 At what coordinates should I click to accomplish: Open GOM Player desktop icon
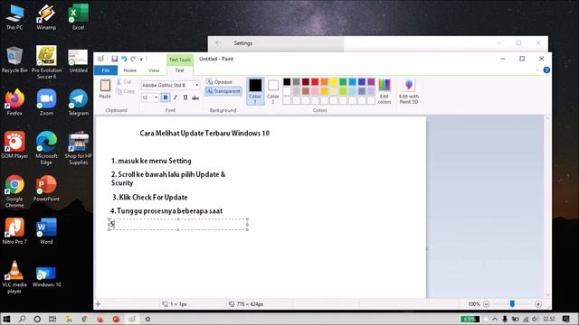14,145
